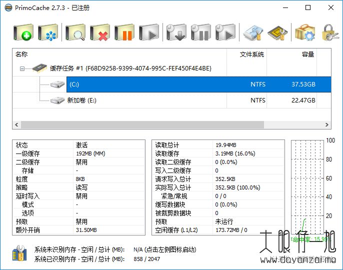Pause deferred write with clock pause icon

(201, 32)
